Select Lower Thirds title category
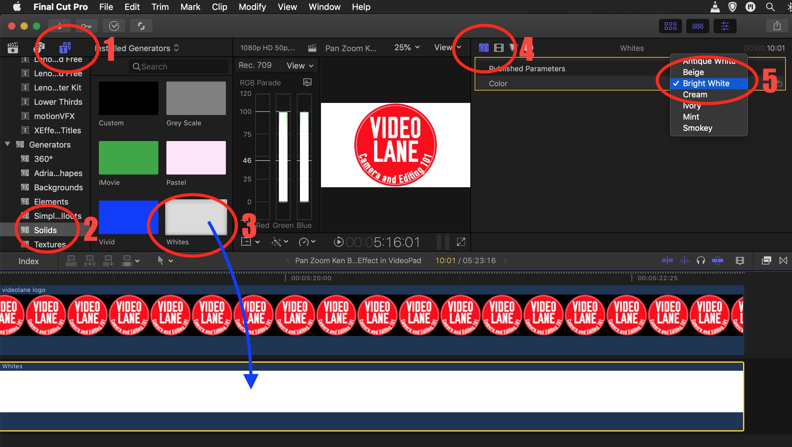The image size is (792, 447). point(58,102)
